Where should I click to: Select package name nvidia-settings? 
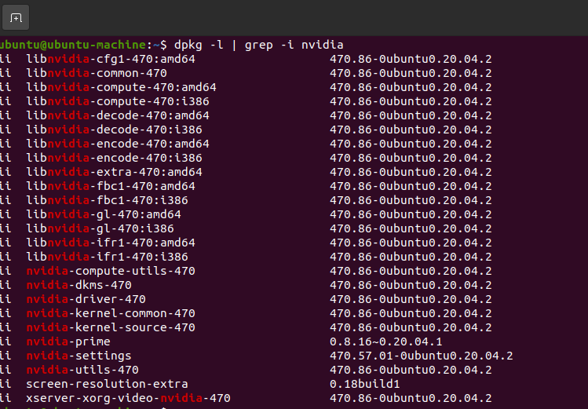coord(79,356)
